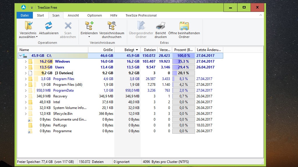Click the Übergeordneter Ordner icon
Viewport: 298px width, 167px height.
tap(141, 26)
